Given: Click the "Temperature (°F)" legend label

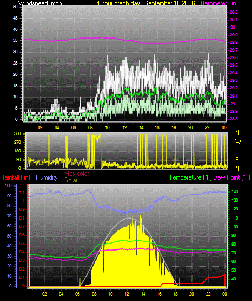Looking at the screenshot, I should click(x=190, y=177).
